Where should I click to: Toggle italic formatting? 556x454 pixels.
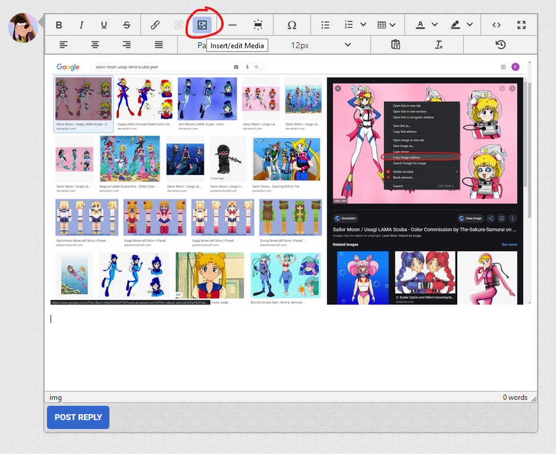(81, 25)
